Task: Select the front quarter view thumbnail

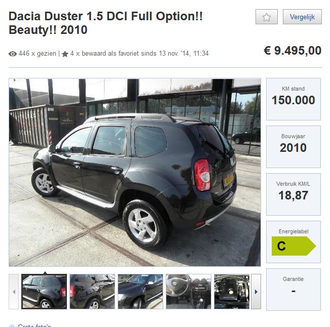Action: tap(140, 292)
